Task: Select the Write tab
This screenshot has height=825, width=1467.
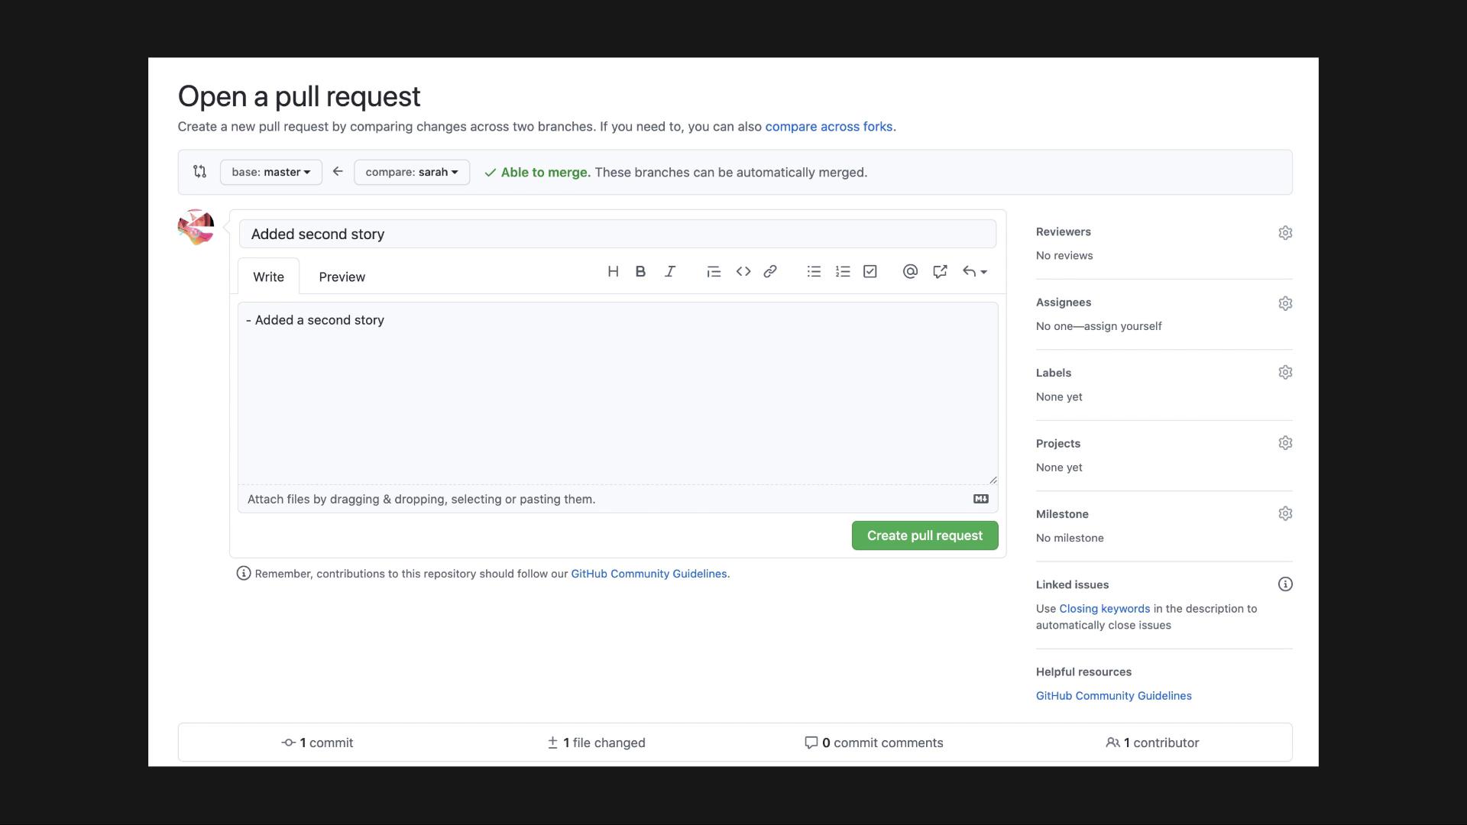Action: coord(268,277)
